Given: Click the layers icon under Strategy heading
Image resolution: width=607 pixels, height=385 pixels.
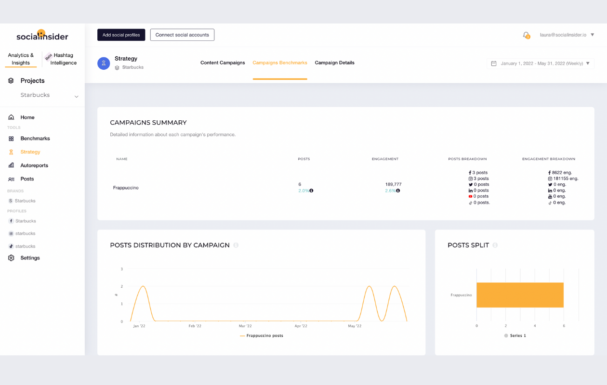Looking at the screenshot, I should [x=117, y=68].
